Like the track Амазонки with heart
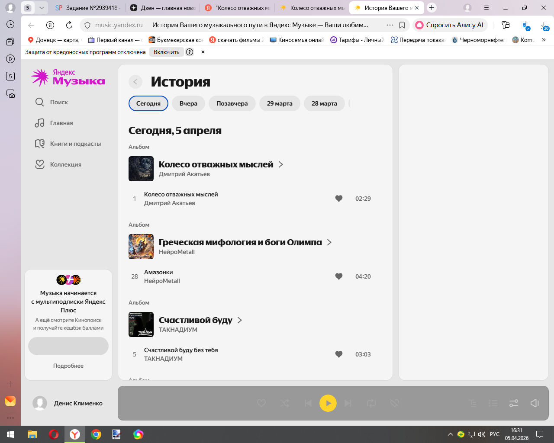 [339, 276]
